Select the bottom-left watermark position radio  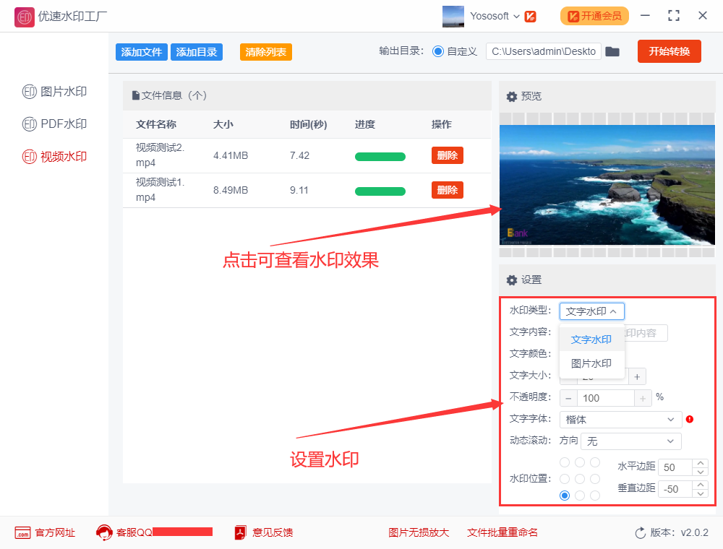pyautogui.click(x=565, y=496)
